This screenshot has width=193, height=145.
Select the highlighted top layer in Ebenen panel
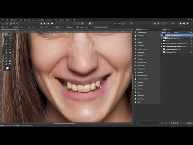pos(177,35)
